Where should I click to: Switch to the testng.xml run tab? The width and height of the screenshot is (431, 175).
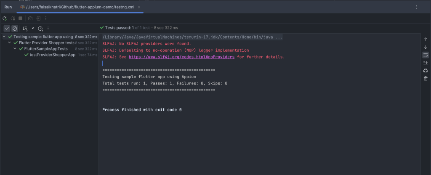point(80,7)
